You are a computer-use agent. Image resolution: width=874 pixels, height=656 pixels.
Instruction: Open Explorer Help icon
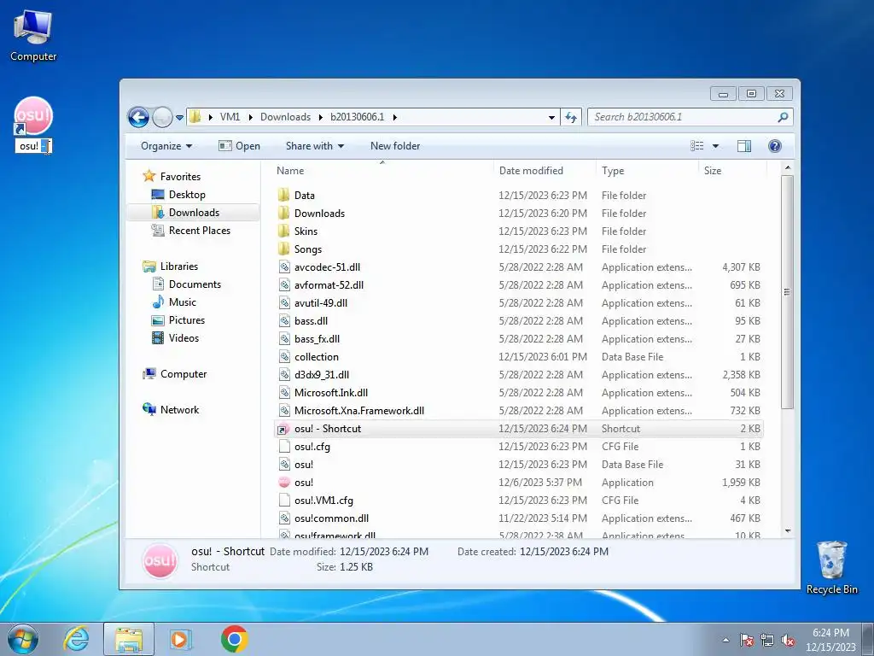point(775,146)
